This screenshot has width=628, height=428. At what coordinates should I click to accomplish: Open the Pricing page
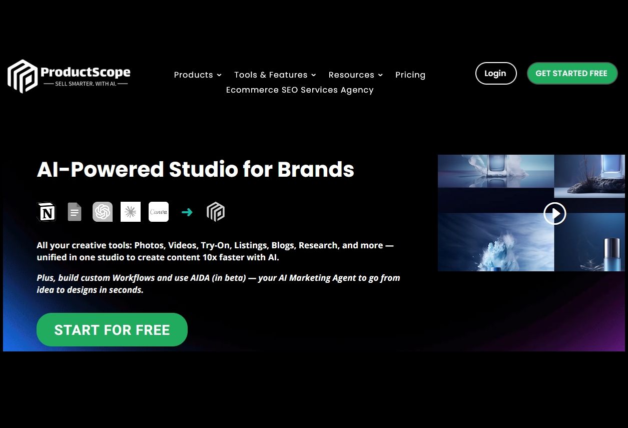tap(410, 75)
